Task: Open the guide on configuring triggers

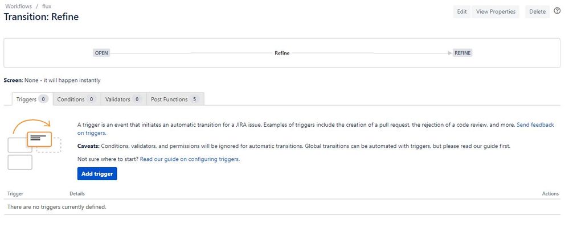Action: coord(190,159)
